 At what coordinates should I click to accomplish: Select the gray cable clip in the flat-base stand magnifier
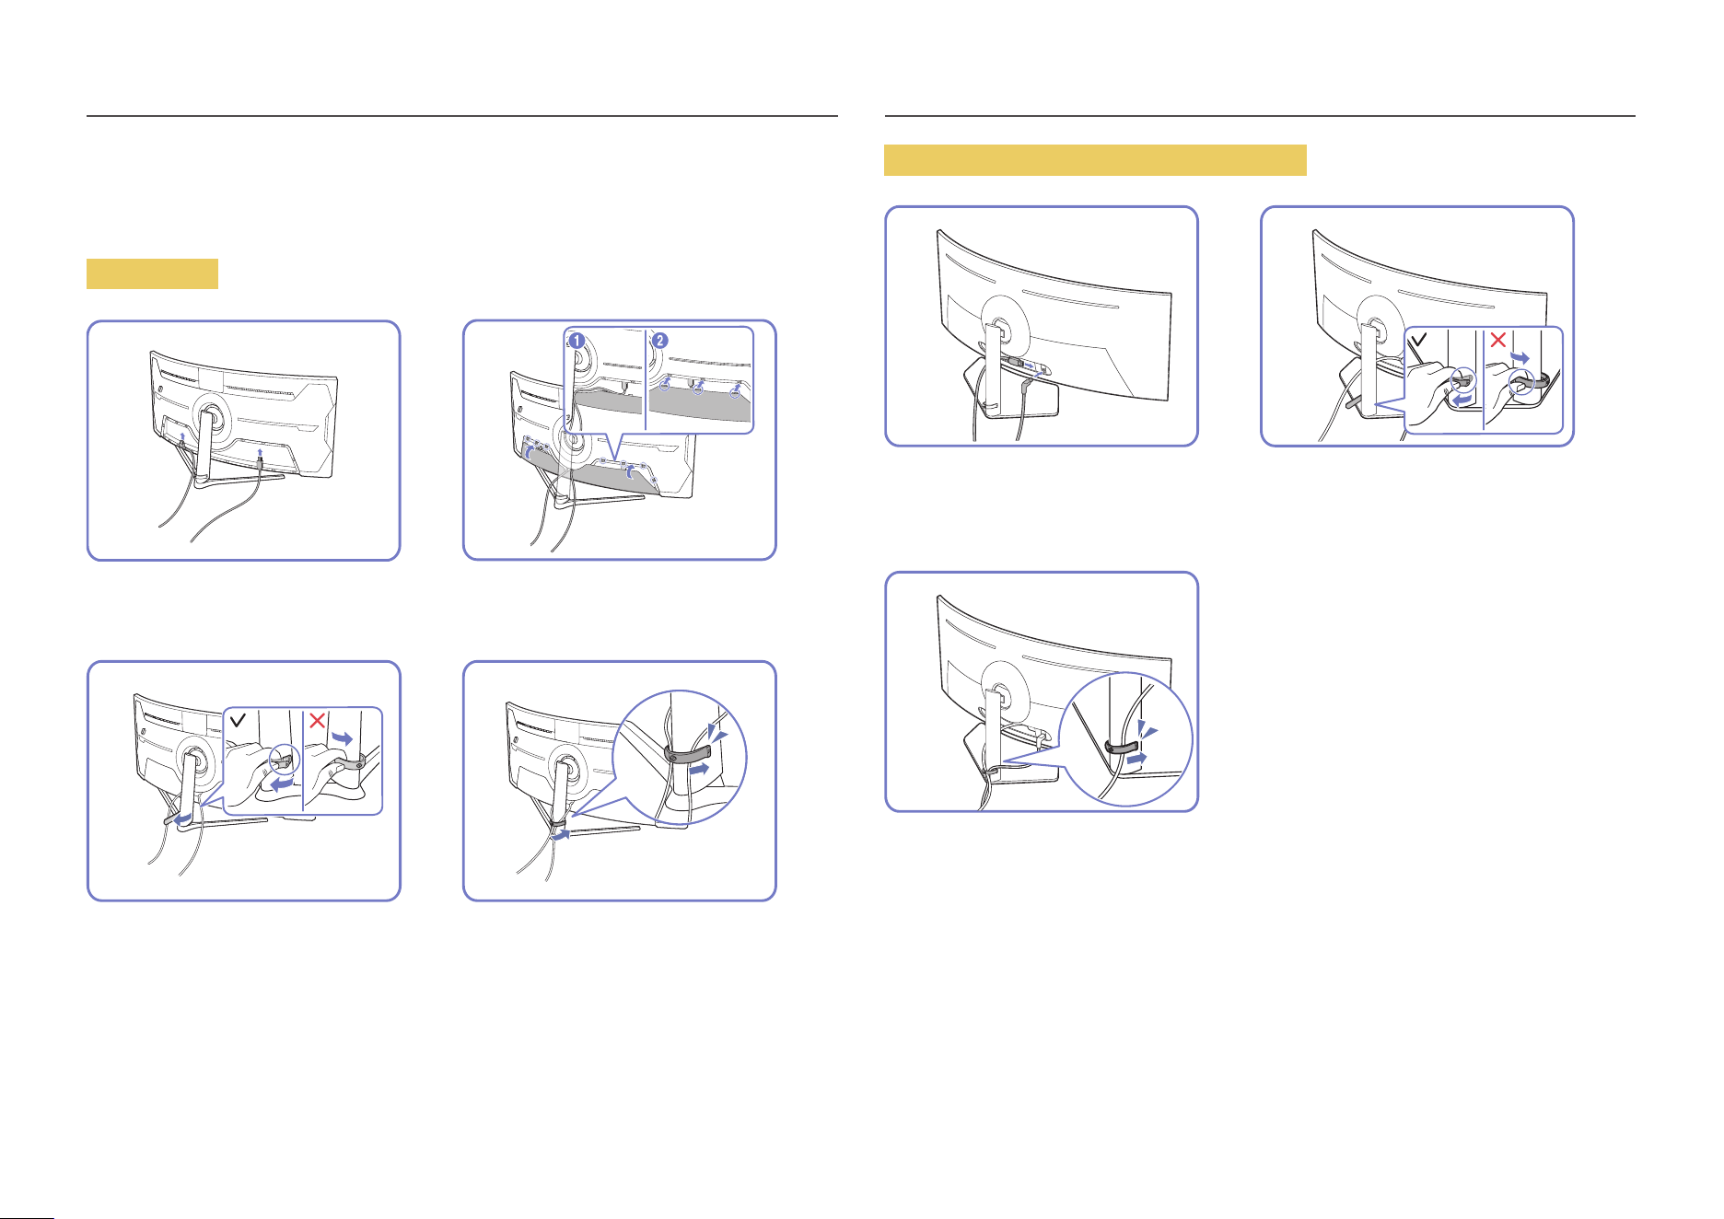point(1122,745)
